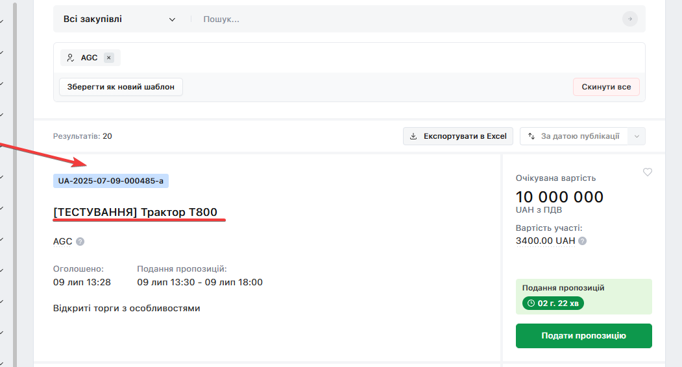Open 'За датою публікації' sorting selector
682x367 pixels.
point(579,136)
